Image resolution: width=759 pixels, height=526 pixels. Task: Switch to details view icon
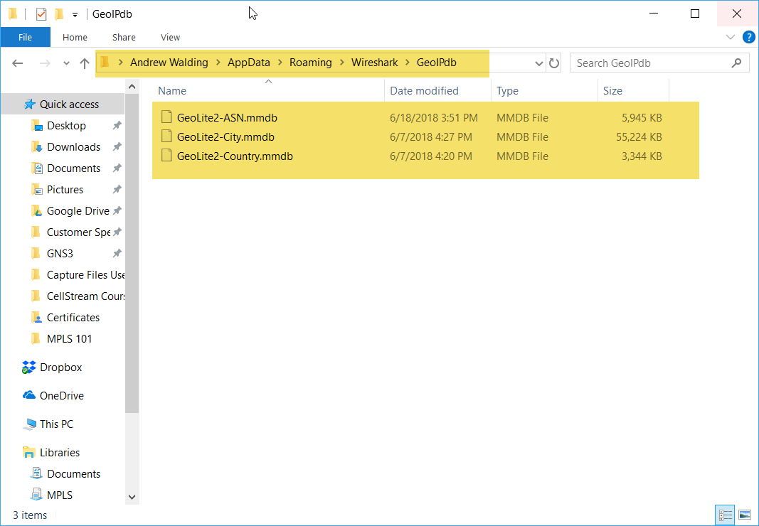coord(726,515)
